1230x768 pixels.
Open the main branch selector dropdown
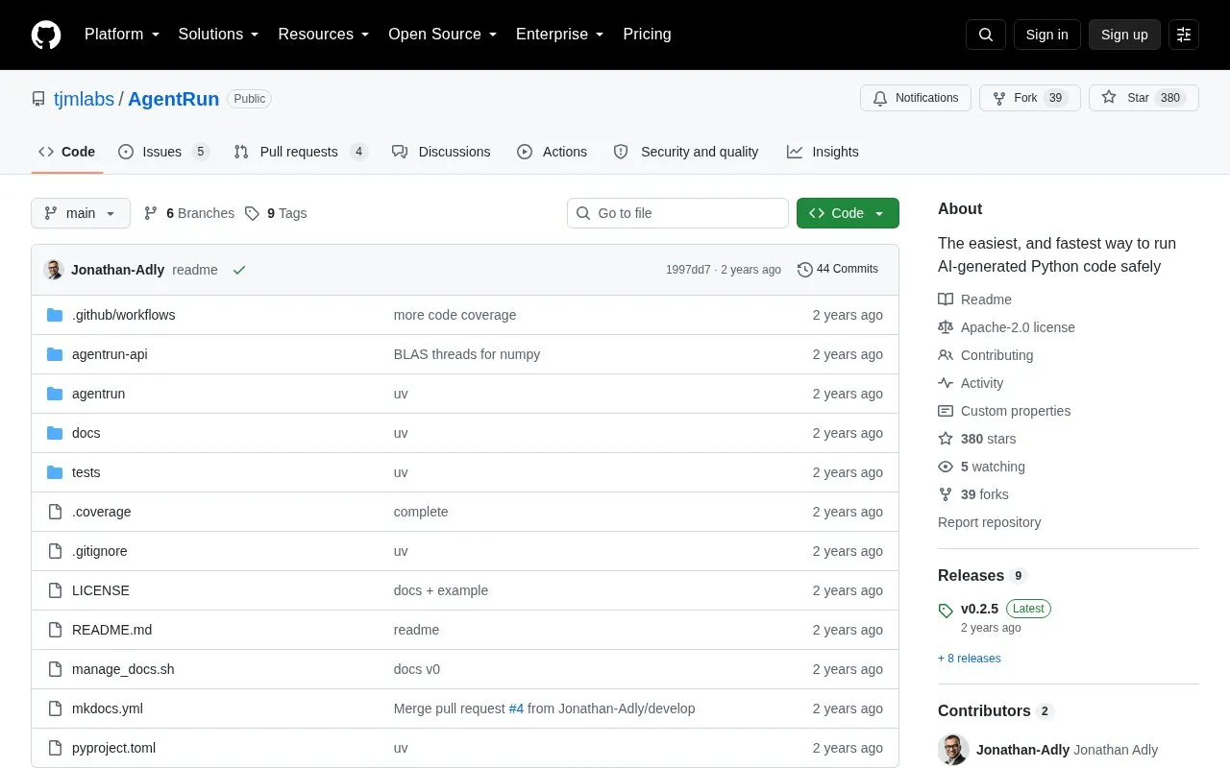(81, 213)
